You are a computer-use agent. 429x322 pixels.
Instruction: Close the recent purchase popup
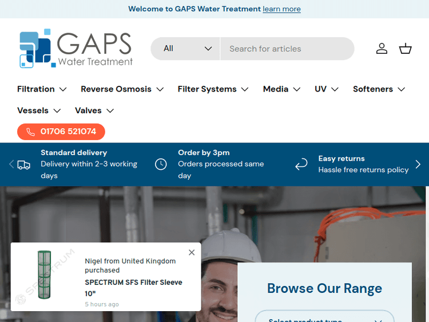(192, 253)
